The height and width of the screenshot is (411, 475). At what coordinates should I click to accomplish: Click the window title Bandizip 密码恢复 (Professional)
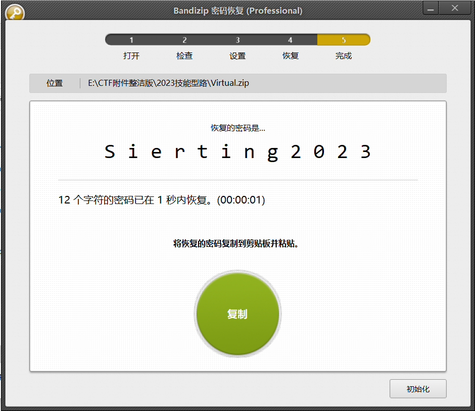(x=238, y=11)
